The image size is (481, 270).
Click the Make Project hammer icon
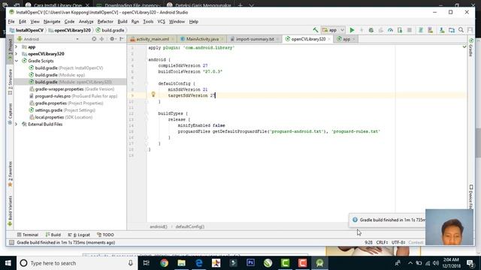pyautogui.click(x=316, y=30)
